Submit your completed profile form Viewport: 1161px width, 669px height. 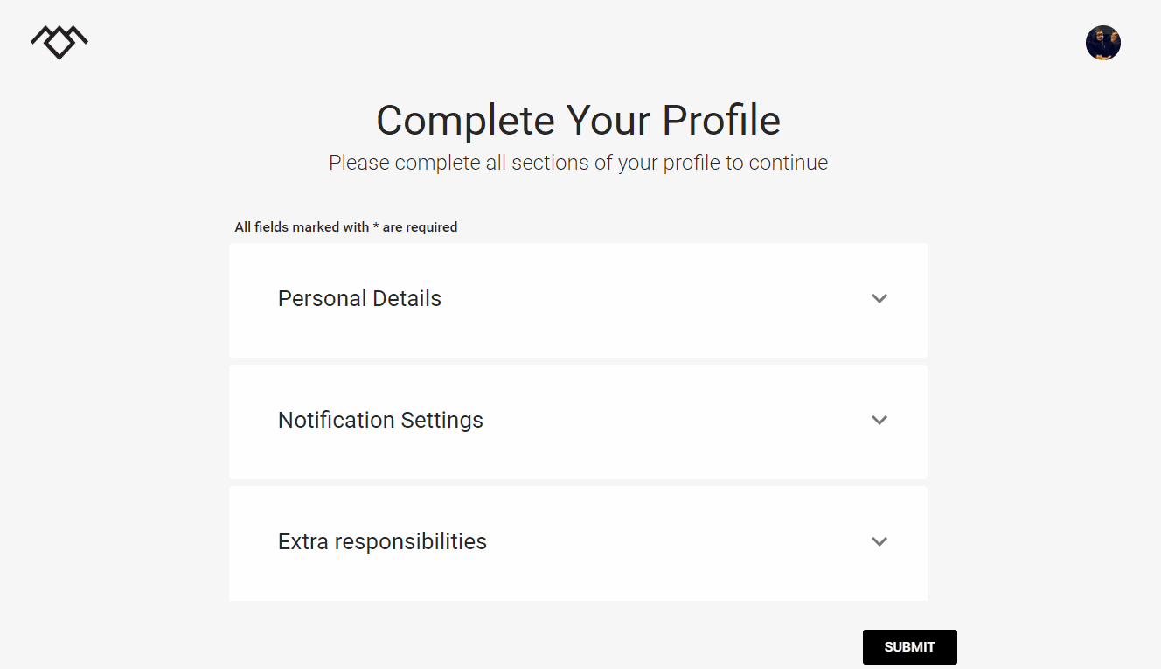(909, 646)
